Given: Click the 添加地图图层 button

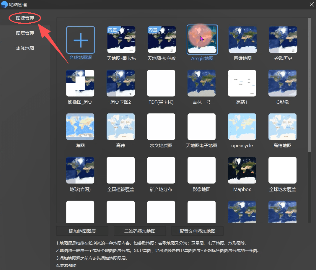Looking at the screenshot, I should (82, 231).
